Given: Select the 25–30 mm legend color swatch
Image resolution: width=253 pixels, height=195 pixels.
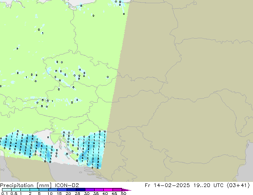Looking at the screenshot, I should 80,190.
